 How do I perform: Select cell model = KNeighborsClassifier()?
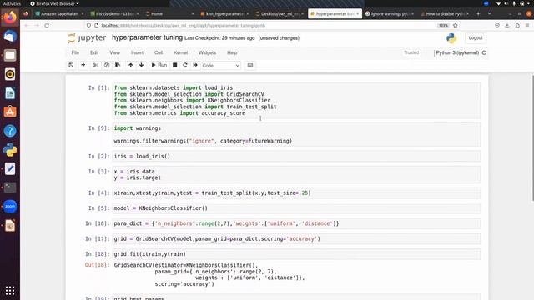pos(296,208)
